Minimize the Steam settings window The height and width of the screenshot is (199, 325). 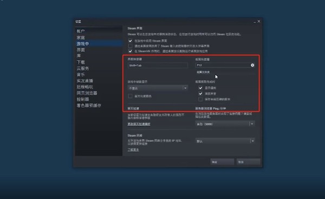(255, 22)
